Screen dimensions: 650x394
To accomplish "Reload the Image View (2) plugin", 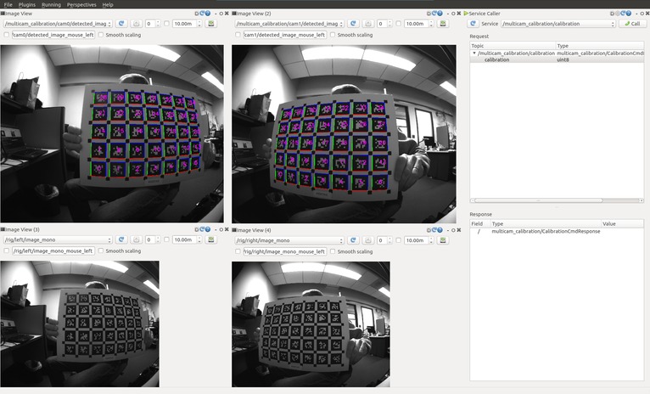I will pyautogui.click(x=434, y=14).
